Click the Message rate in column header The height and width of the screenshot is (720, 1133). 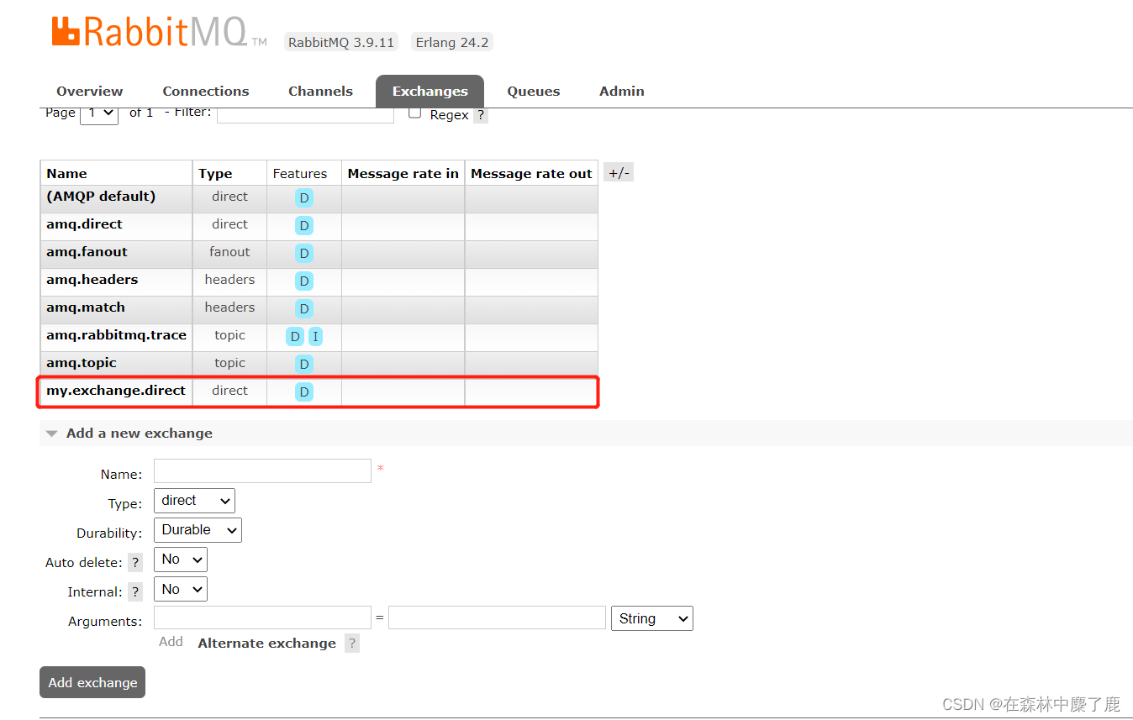click(x=403, y=174)
